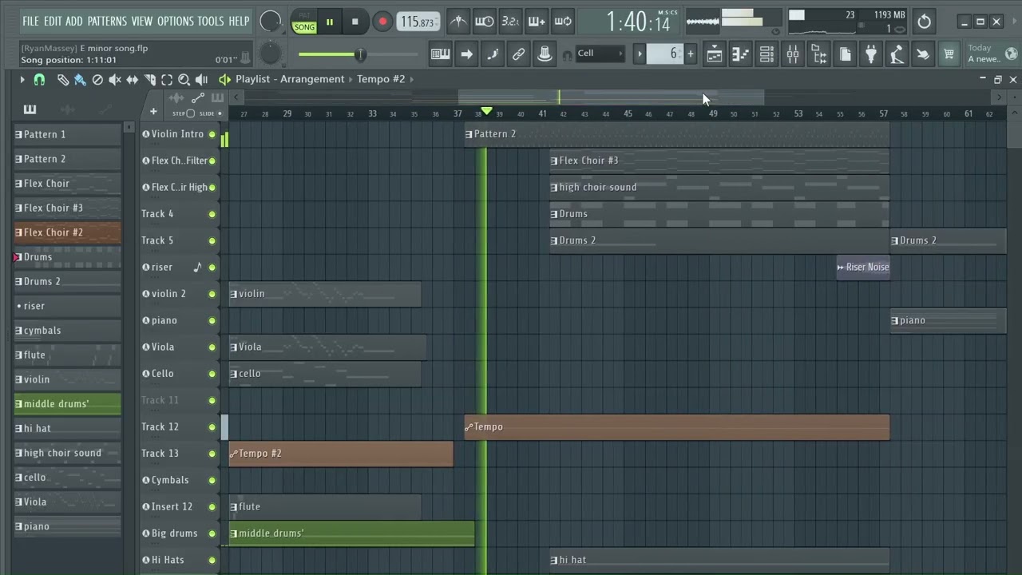Stop playback with the stop button
This screenshot has height=575, width=1022.
[x=355, y=22]
